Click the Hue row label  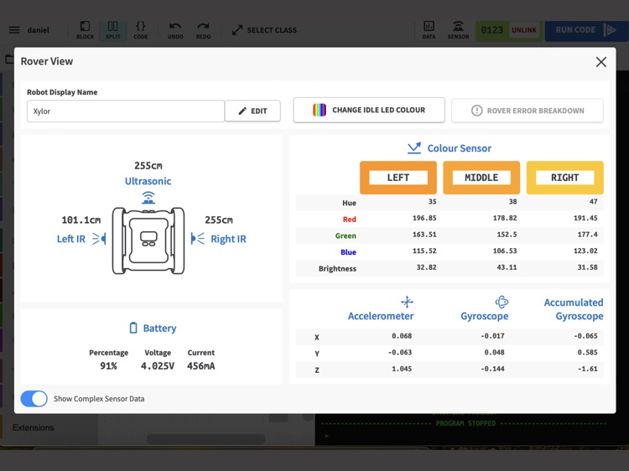click(349, 203)
